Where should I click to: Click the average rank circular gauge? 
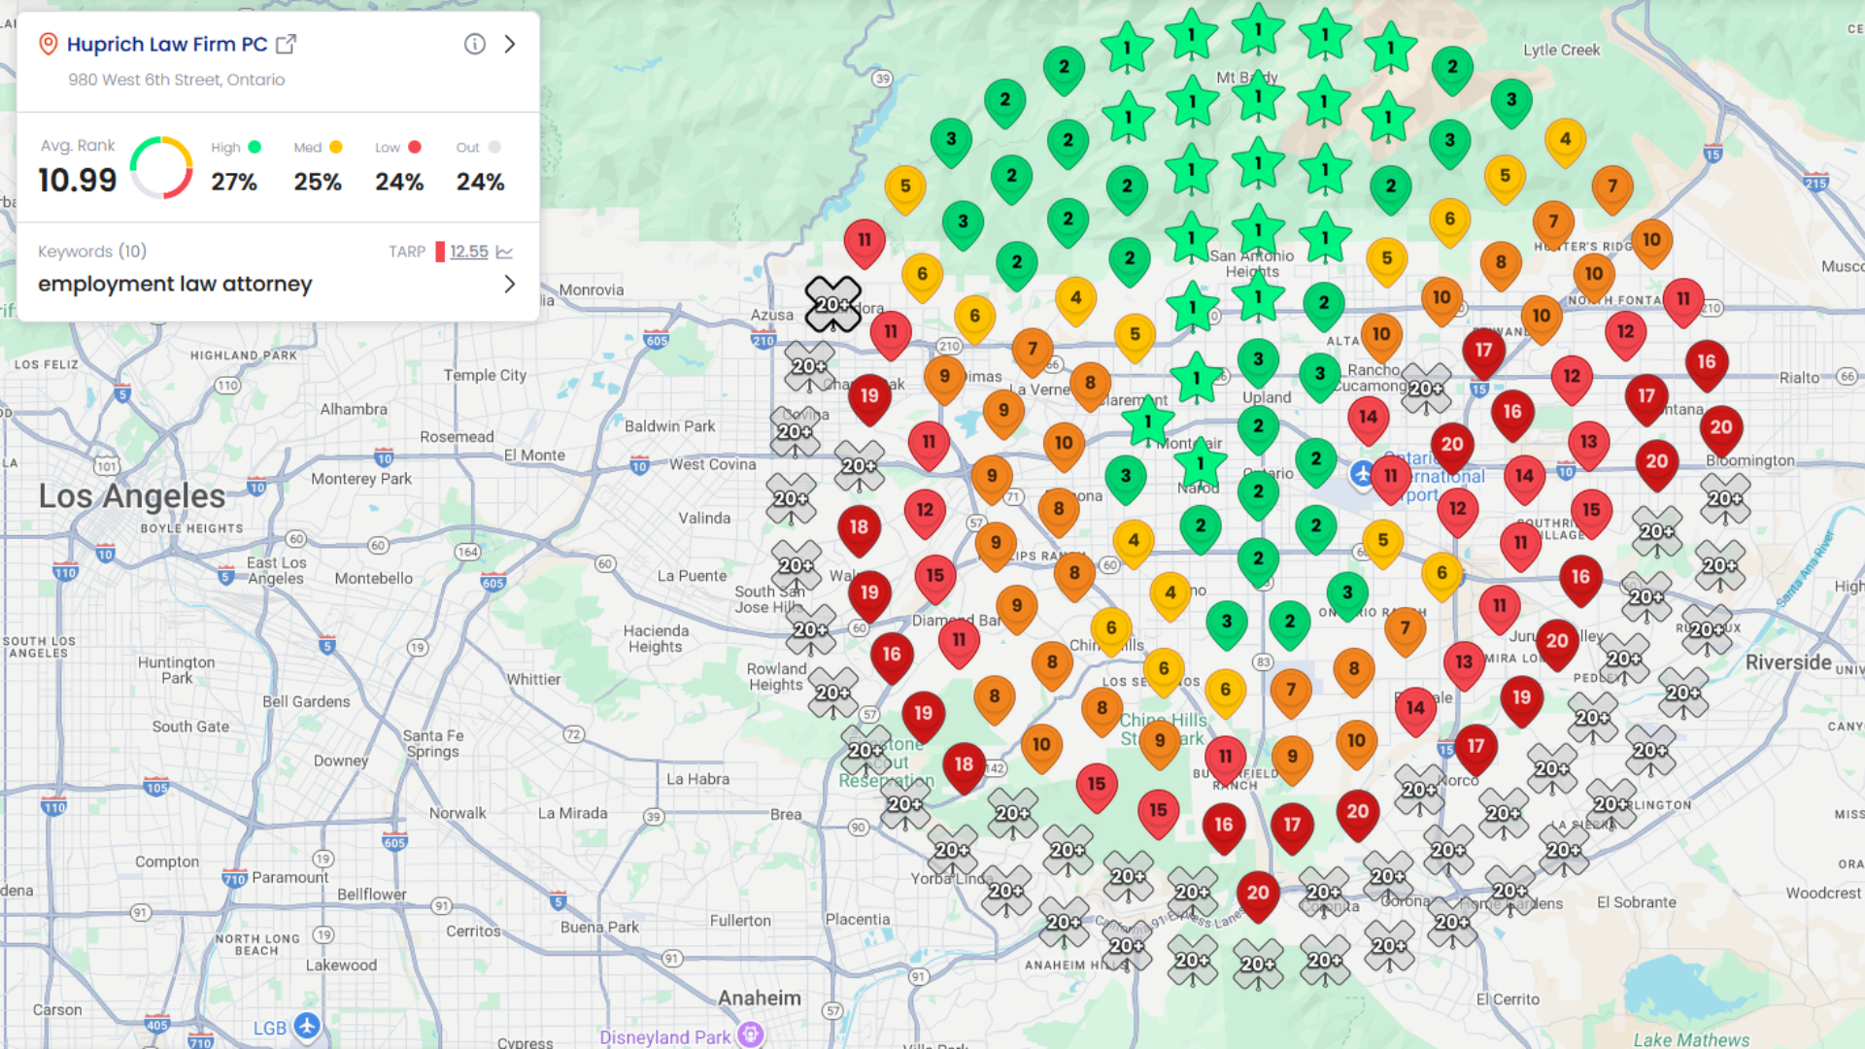(161, 168)
